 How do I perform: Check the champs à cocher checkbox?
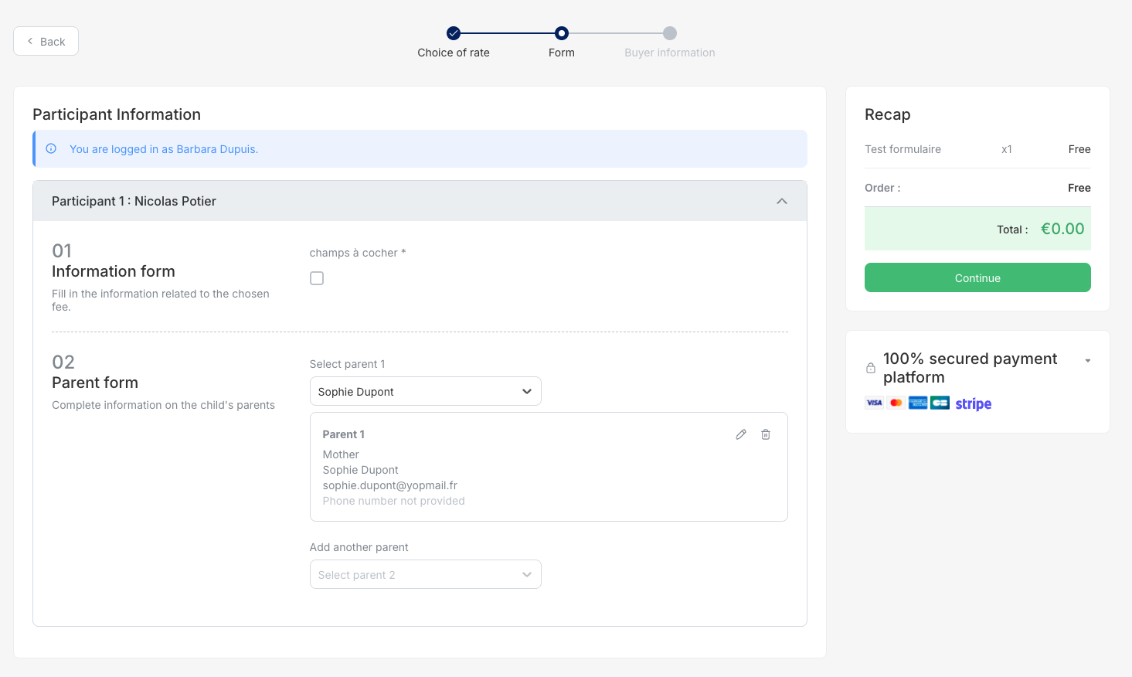317,277
